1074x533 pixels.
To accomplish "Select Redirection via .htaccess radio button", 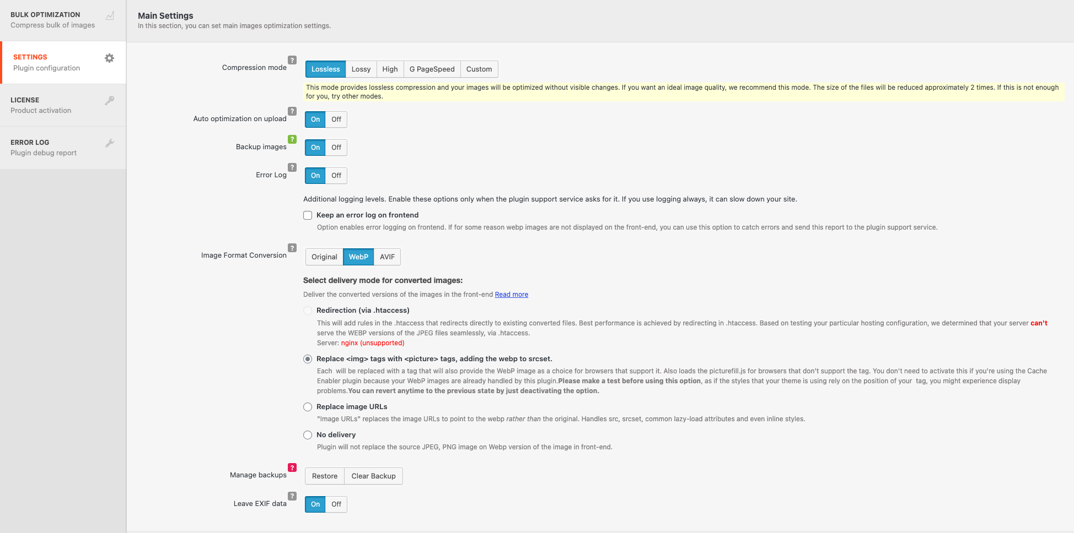I will click(x=308, y=311).
